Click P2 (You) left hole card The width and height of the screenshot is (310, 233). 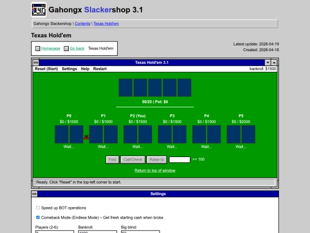[130, 134]
